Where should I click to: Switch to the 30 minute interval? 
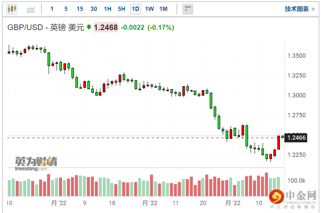pos(94,9)
